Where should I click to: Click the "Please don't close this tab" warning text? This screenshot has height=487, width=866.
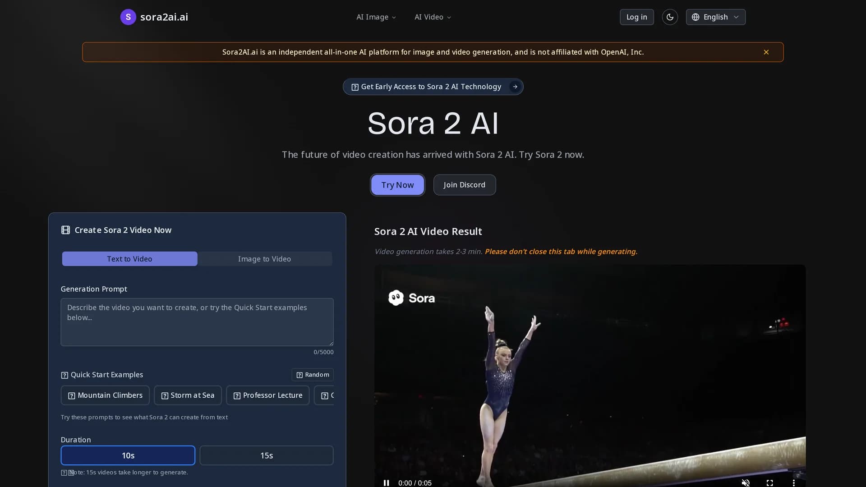(x=561, y=252)
